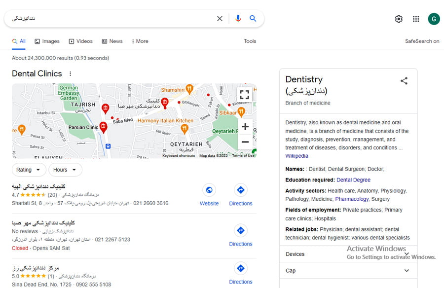Switch to the Videos tab
Image resolution: width=444 pixels, height=288 pixels.
(x=81, y=41)
